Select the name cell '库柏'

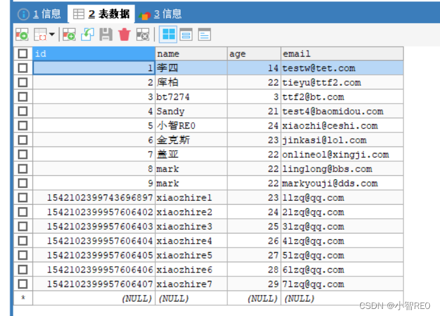pyautogui.click(x=191, y=83)
